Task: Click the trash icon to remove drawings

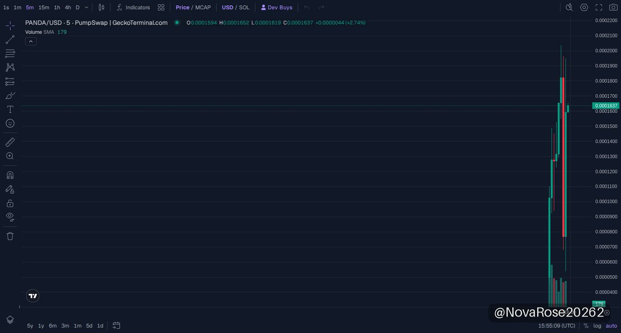Action: coord(10,236)
